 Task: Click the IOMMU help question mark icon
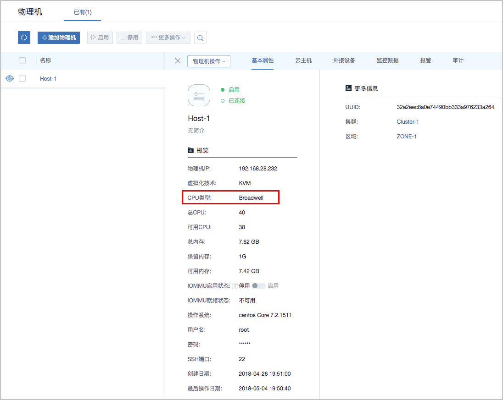coord(235,286)
